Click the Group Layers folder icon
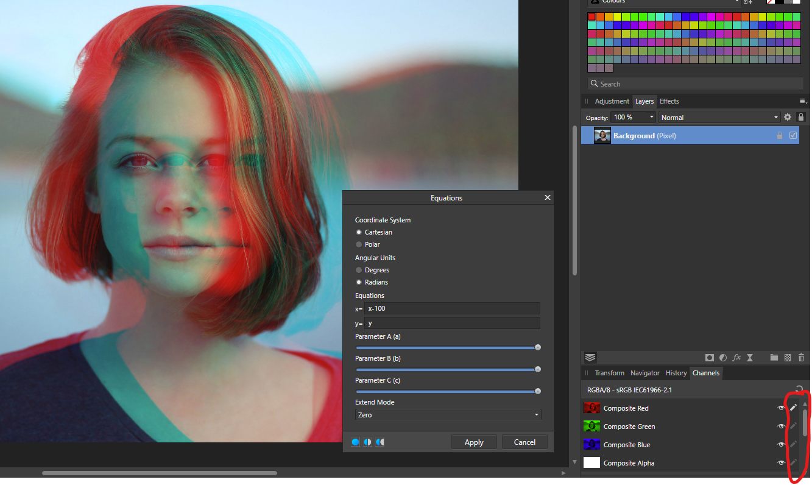 (x=774, y=358)
